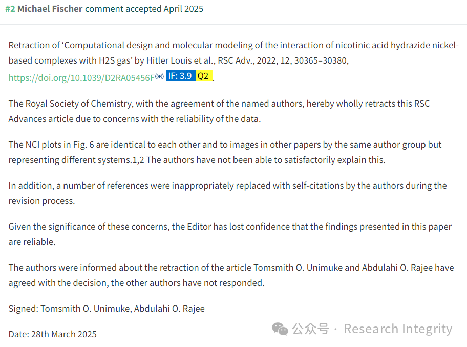Click the WeChat logo in the watermark
The image size is (467, 347).
coord(280,329)
